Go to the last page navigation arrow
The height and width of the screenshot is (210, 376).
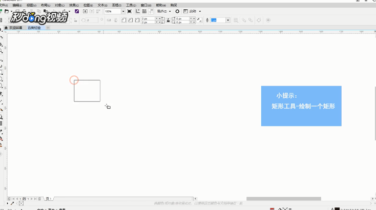[35, 199]
